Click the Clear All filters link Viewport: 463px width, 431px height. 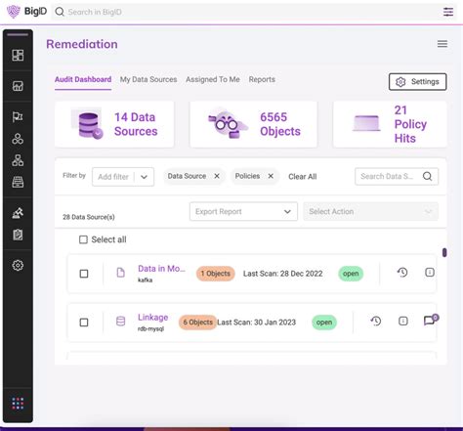[303, 177]
